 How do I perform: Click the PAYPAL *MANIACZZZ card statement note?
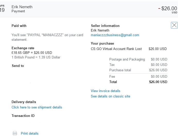coord(47,37)
